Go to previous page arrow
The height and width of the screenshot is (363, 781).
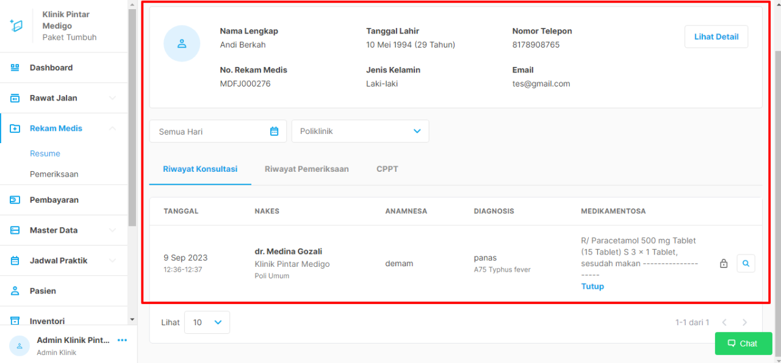click(x=724, y=322)
